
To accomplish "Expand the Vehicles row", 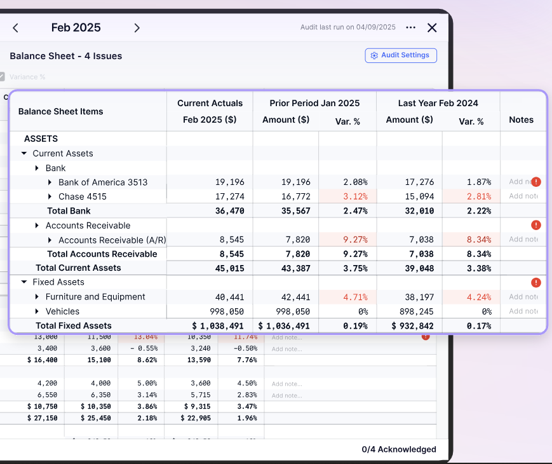I will (37, 311).
